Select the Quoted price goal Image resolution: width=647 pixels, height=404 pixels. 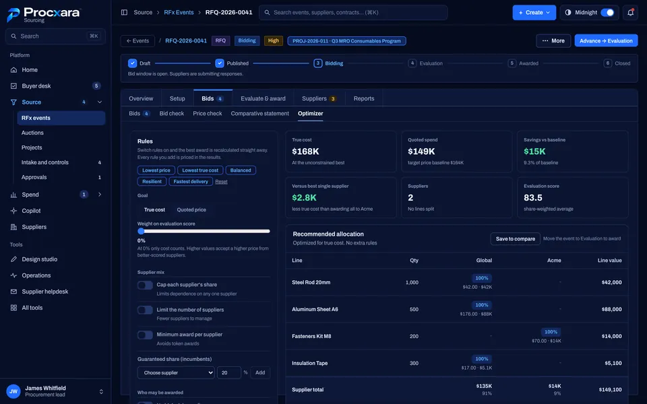tap(191, 209)
